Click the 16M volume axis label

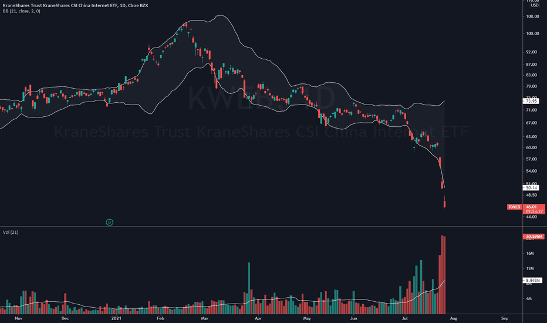pos(530,254)
